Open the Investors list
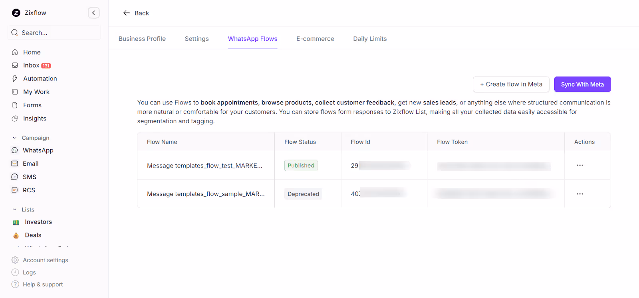This screenshot has width=639, height=298. [x=38, y=222]
